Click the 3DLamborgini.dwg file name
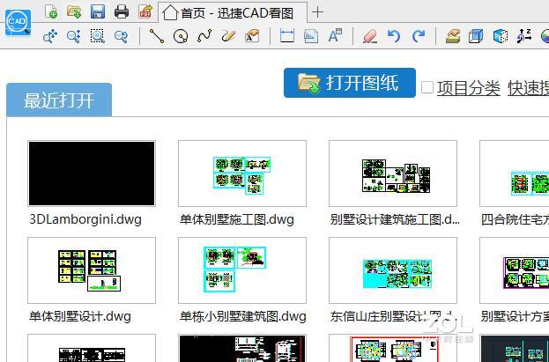 tap(85, 219)
